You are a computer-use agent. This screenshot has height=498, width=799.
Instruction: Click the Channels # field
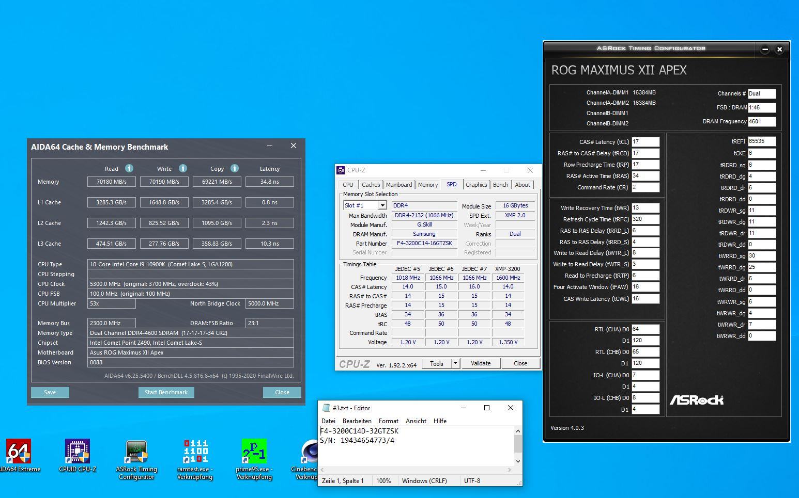[762, 94]
